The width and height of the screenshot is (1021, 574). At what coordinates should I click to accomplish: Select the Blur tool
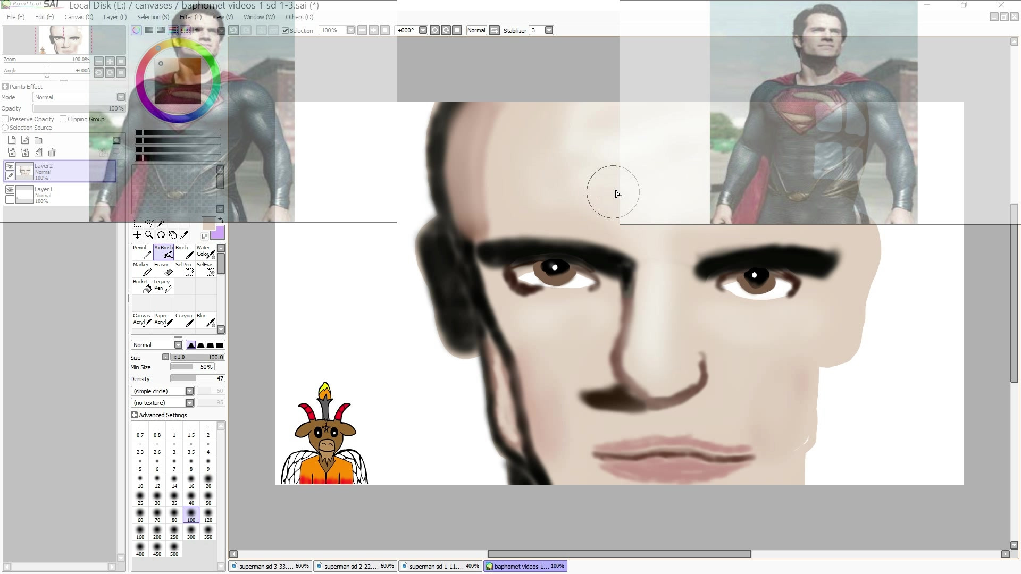[x=206, y=319]
